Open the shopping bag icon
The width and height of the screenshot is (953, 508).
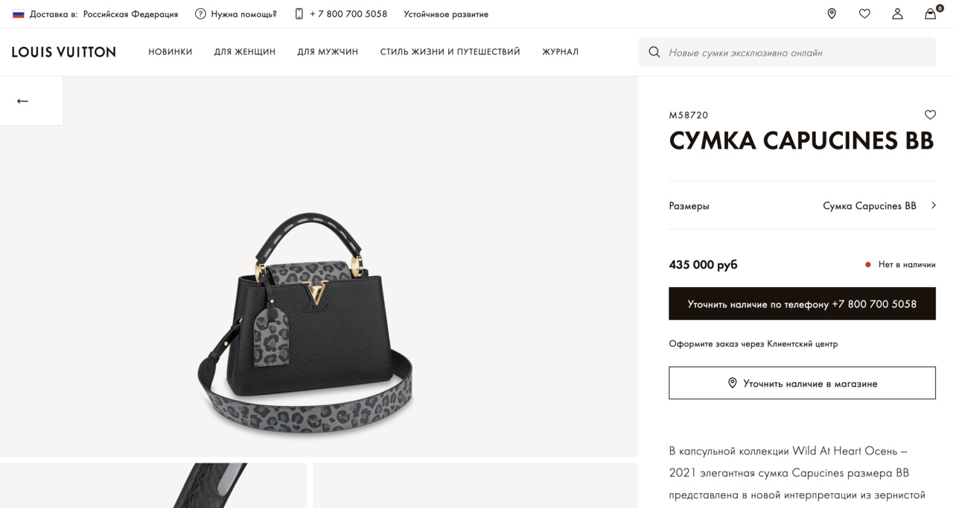931,13
